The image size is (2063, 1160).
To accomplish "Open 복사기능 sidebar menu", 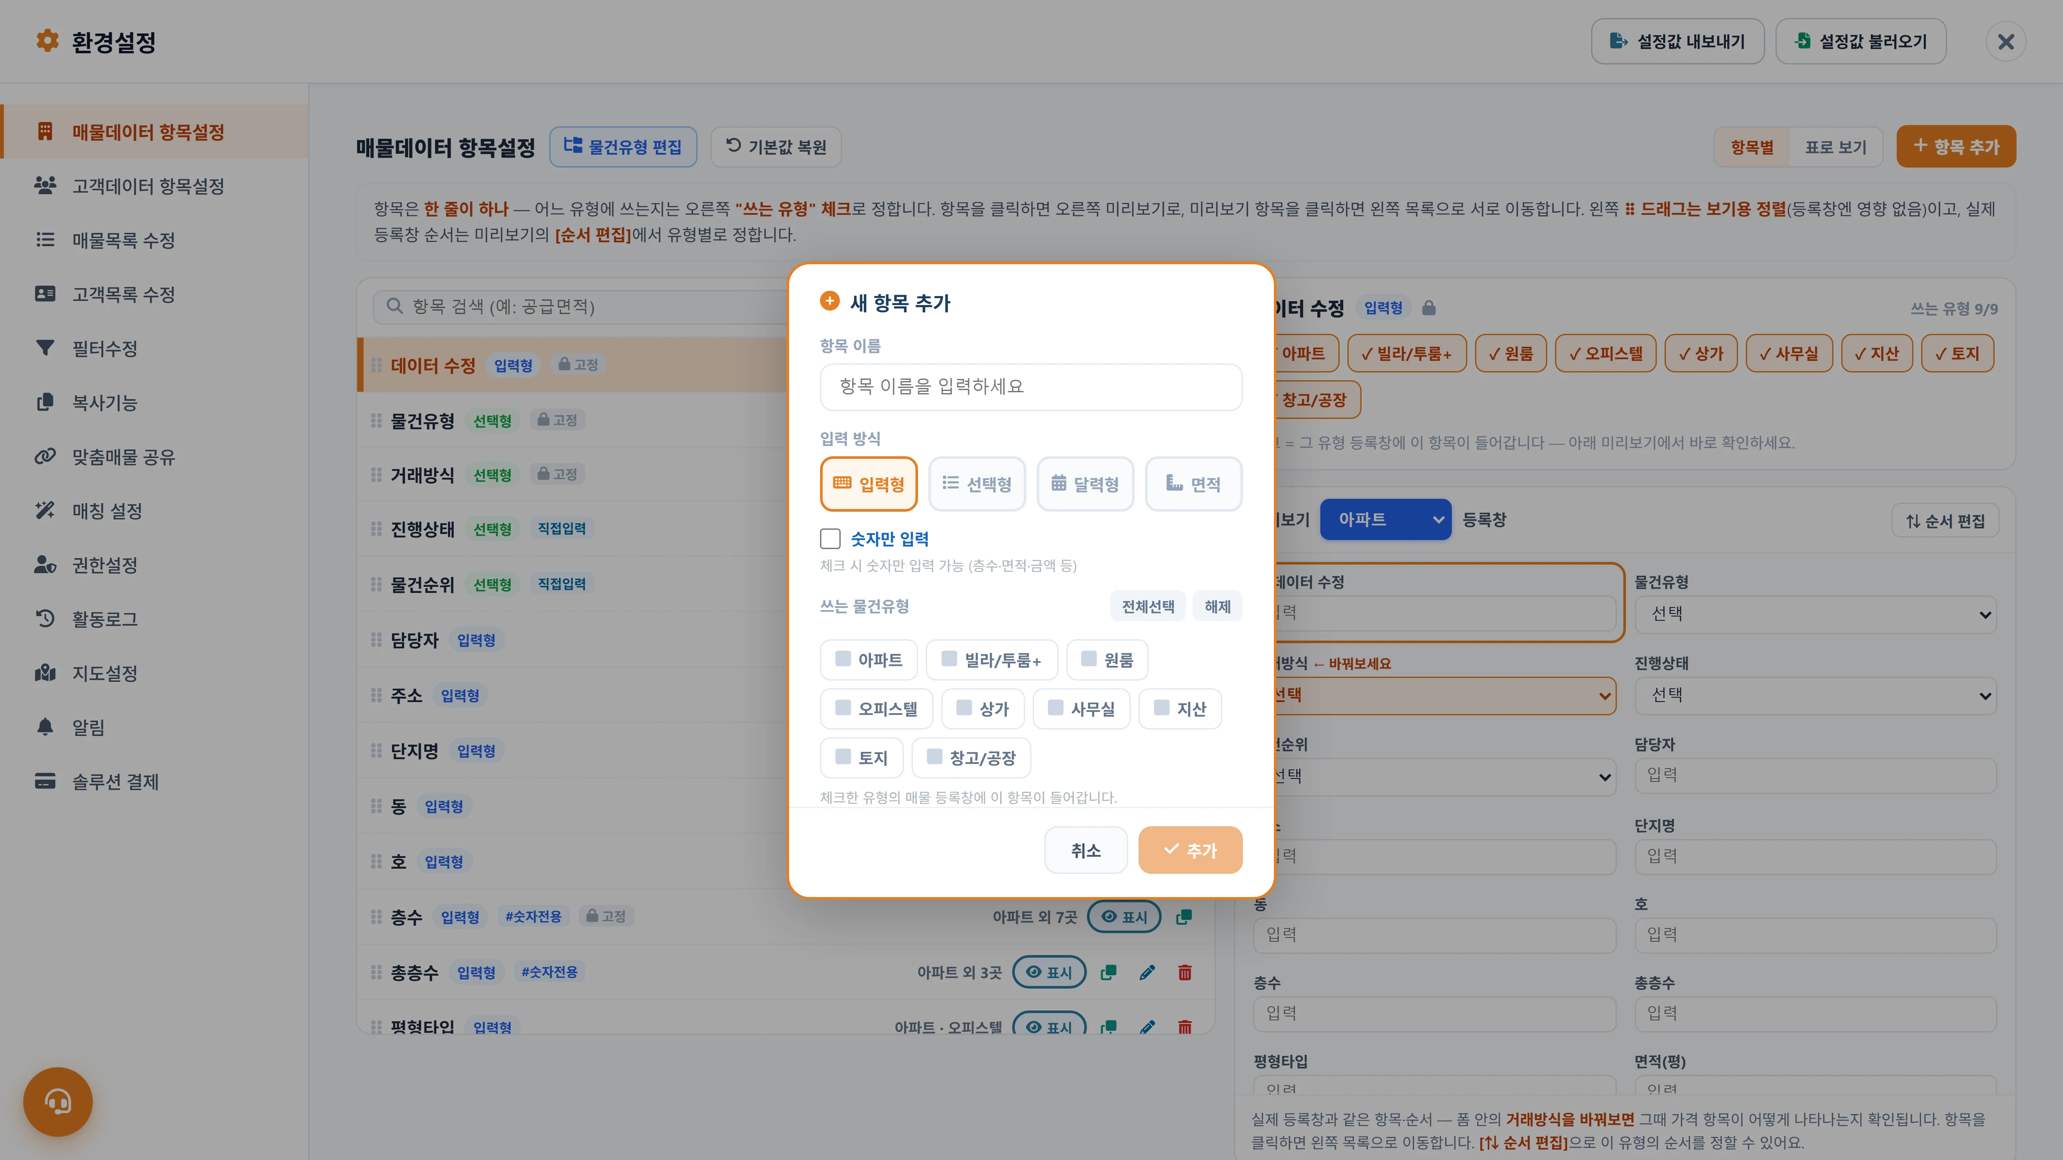I will (x=155, y=402).
